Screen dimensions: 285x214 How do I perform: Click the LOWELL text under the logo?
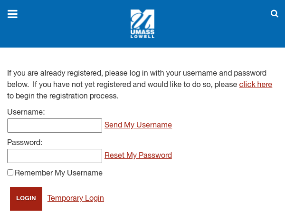pos(142,37)
